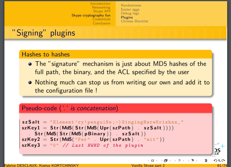The height and width of the screenshot is (167, 231).
Task: Click the 61/74 page counter
Action: click(222, 166)
